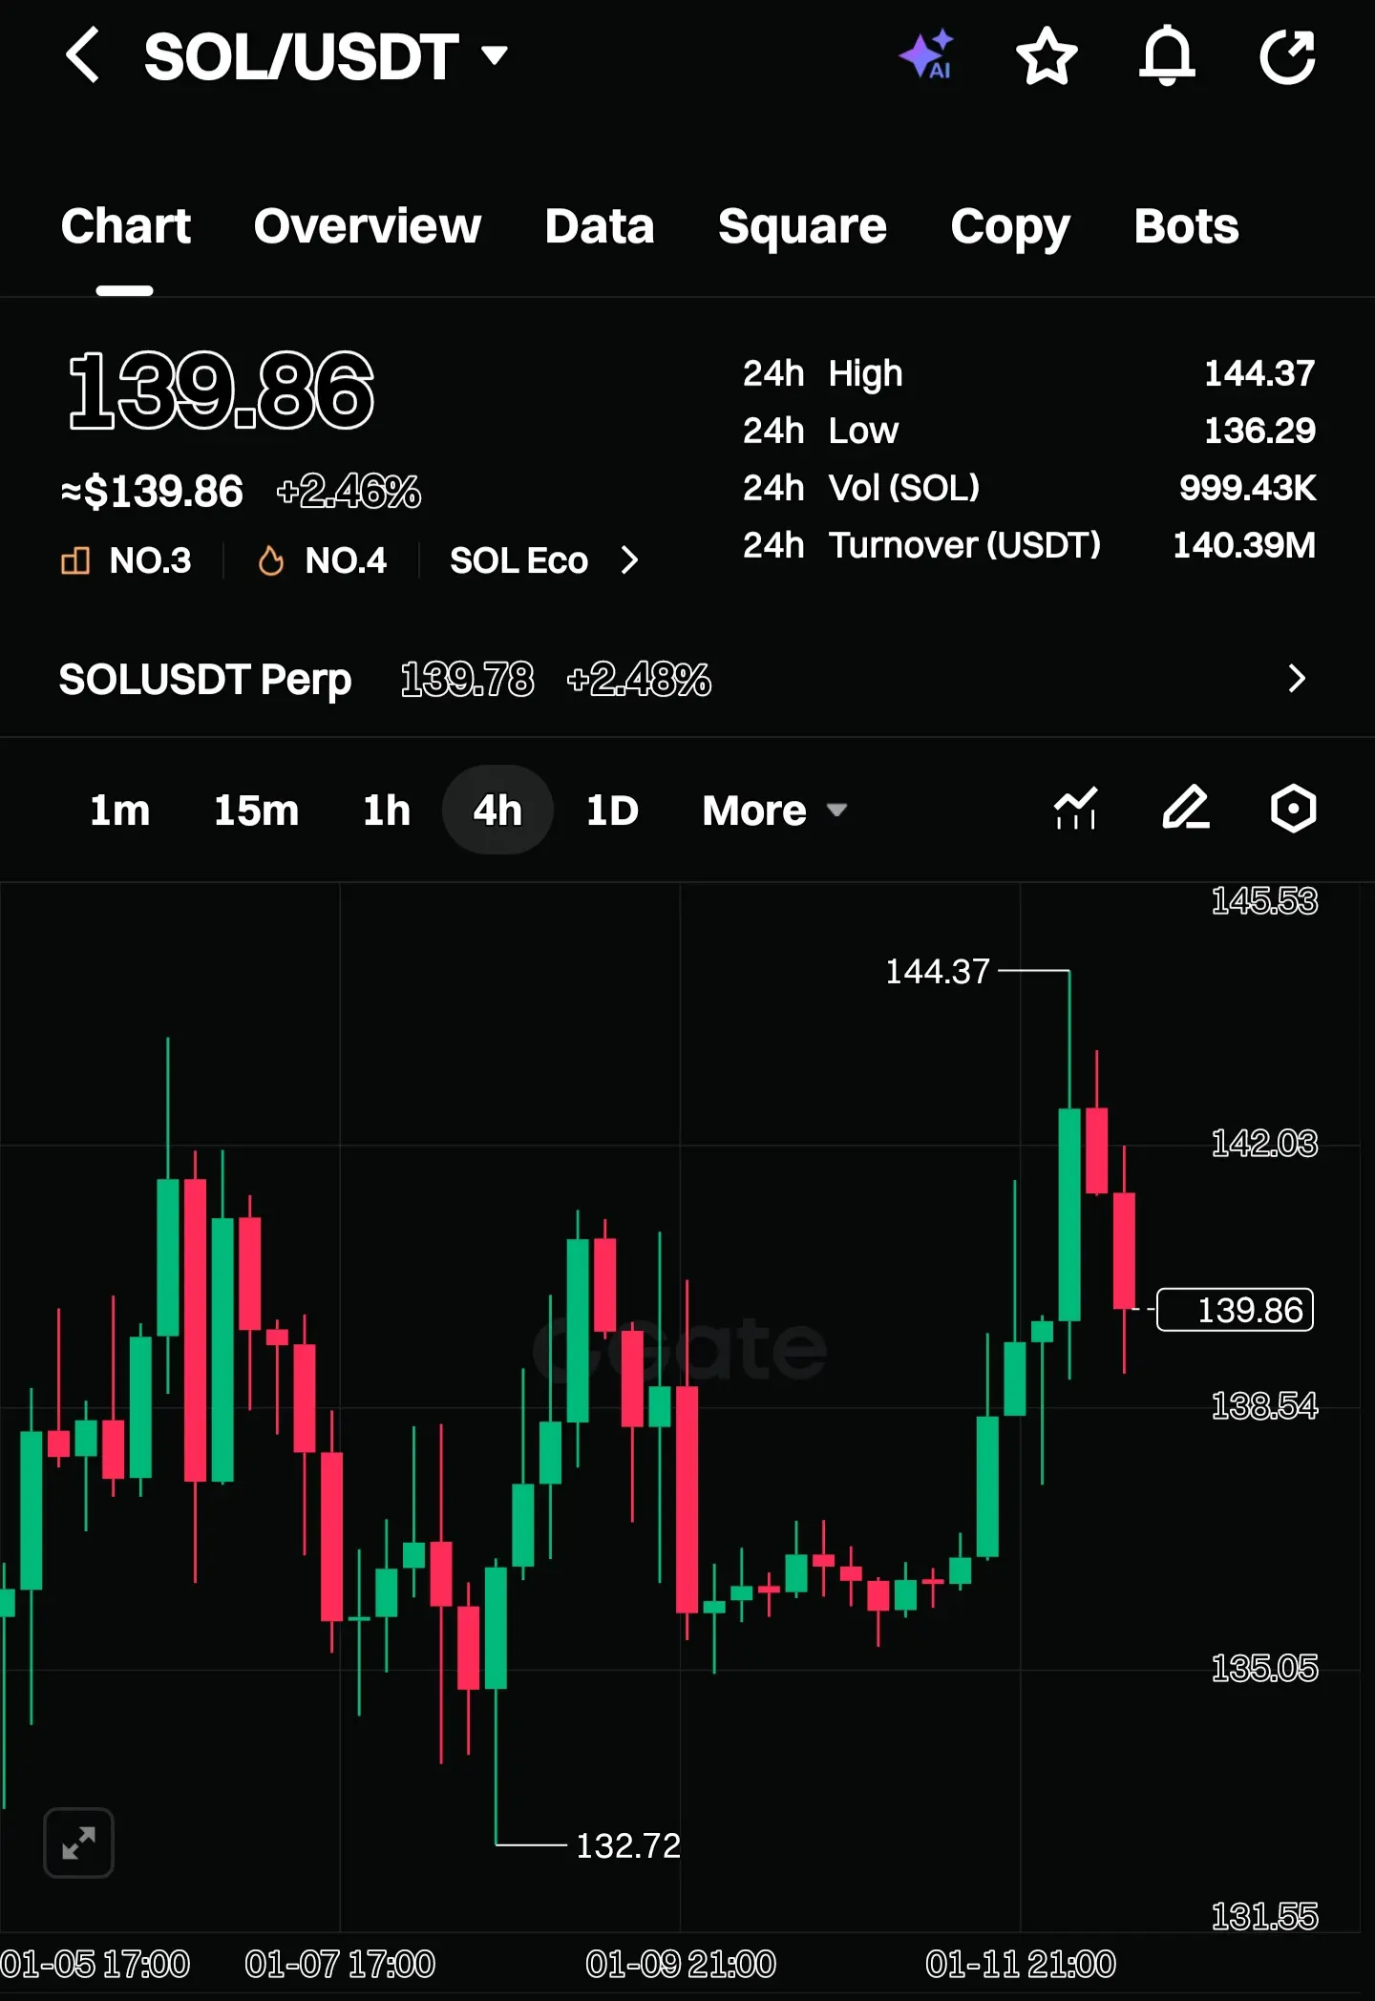Select the 15m timeframe

(256, 811)
